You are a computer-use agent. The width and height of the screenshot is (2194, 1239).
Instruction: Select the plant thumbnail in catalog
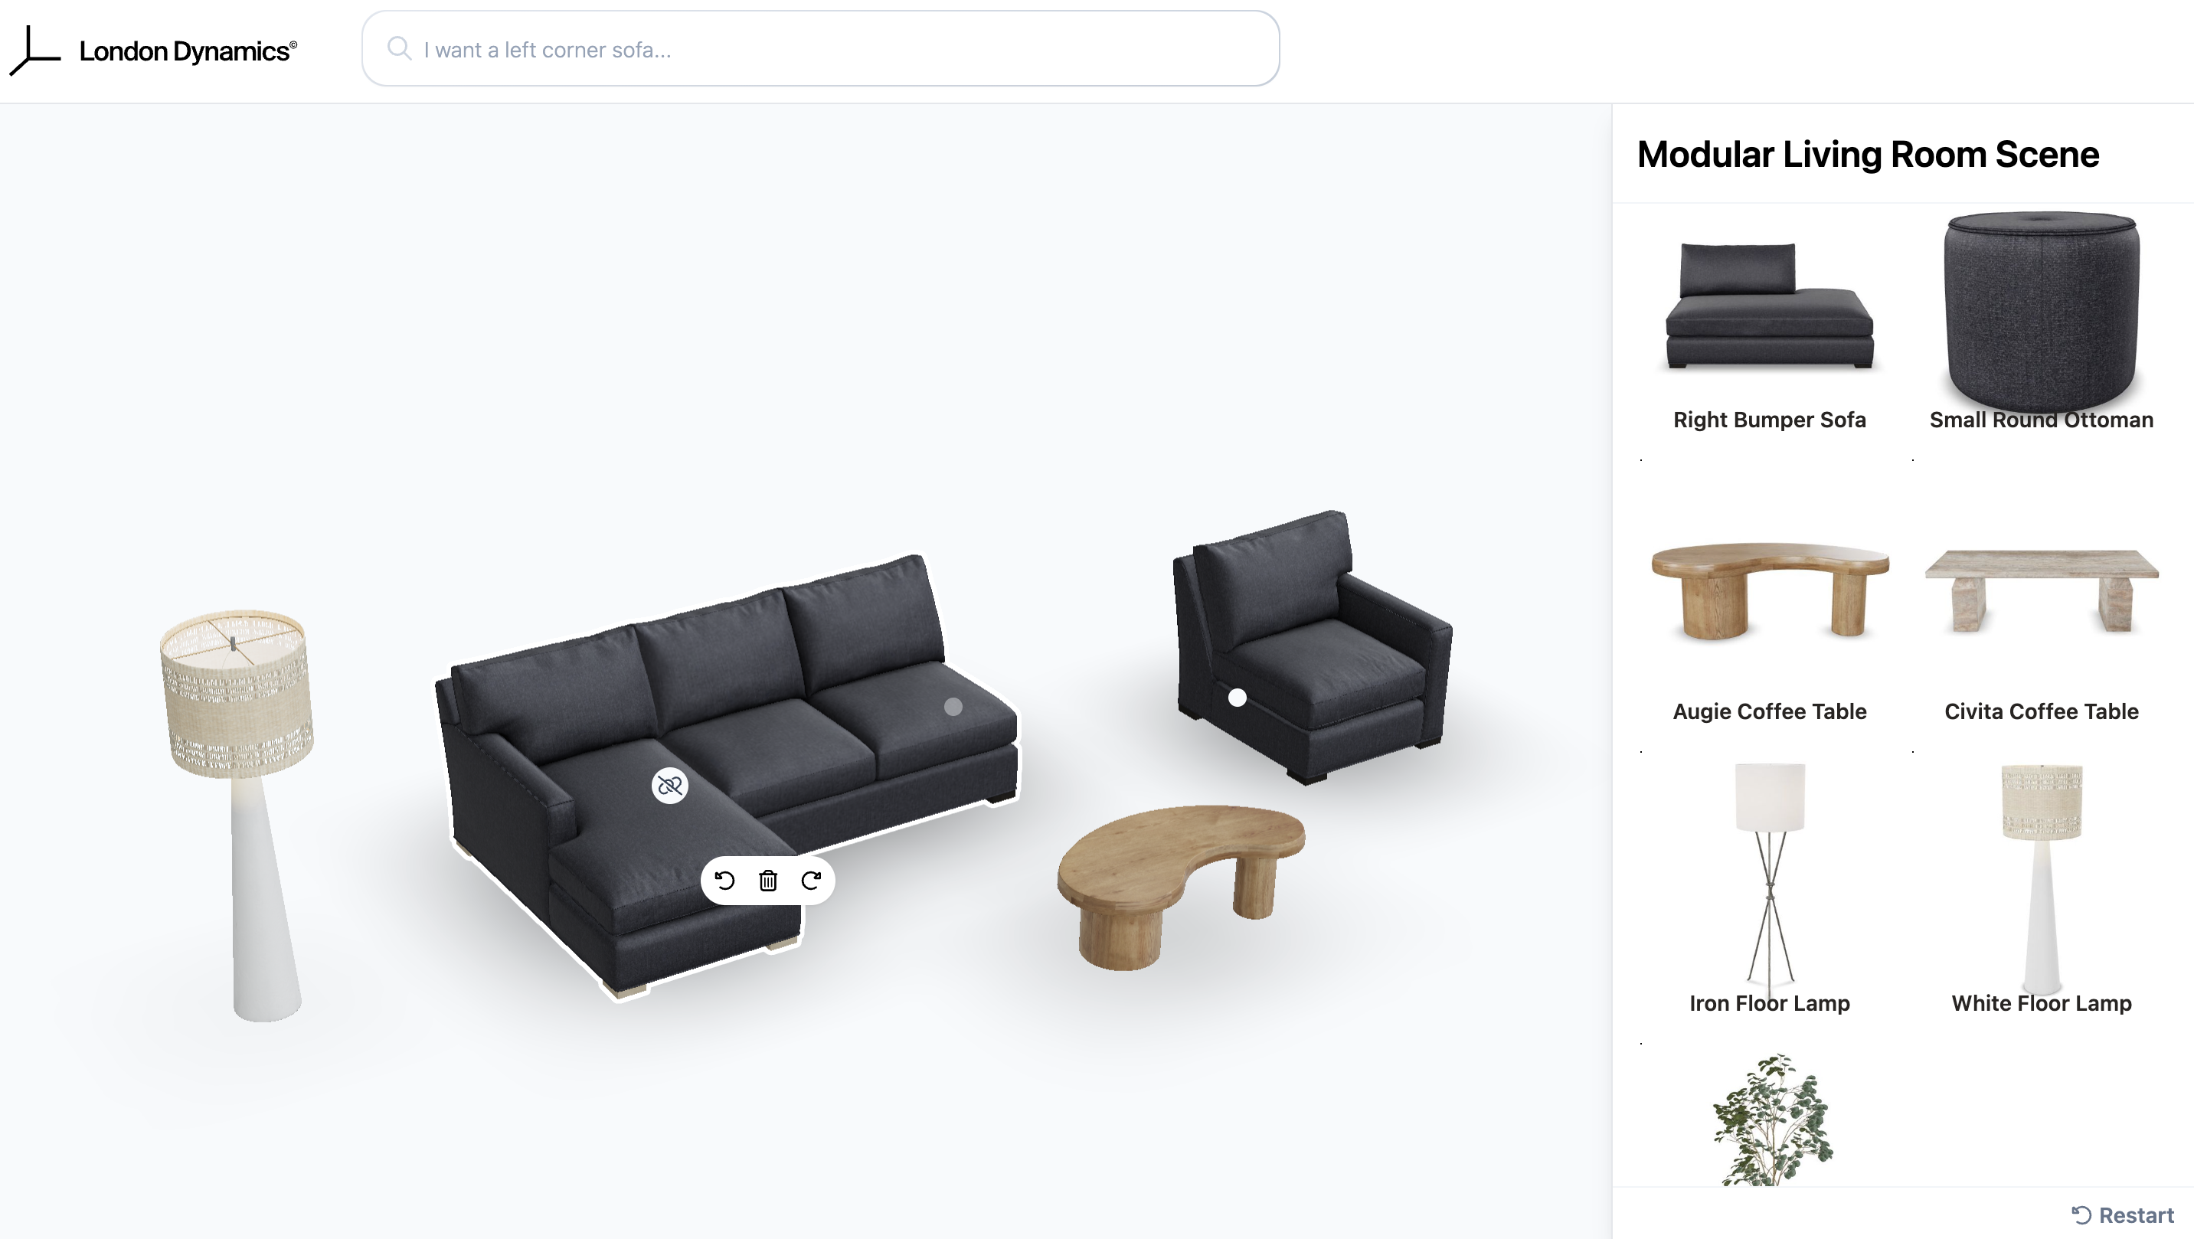[x=1771, y=1119]
